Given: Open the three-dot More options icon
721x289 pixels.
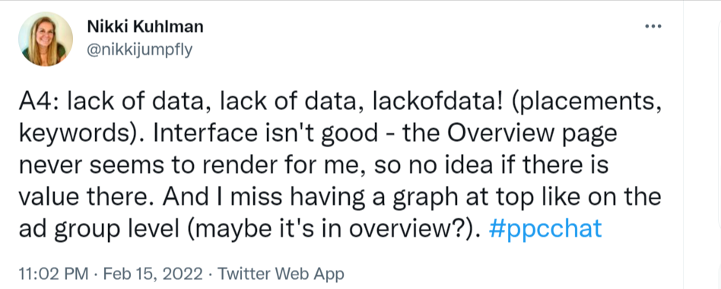Looking at the screenshot, I should pyautogui.click(x=653, y=27).
